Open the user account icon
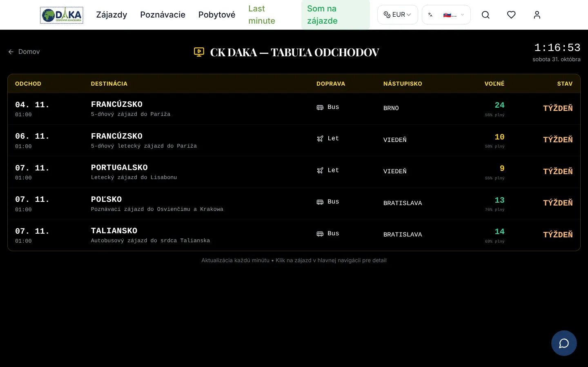This screenshot has height=367, width=588. [537, 15]
